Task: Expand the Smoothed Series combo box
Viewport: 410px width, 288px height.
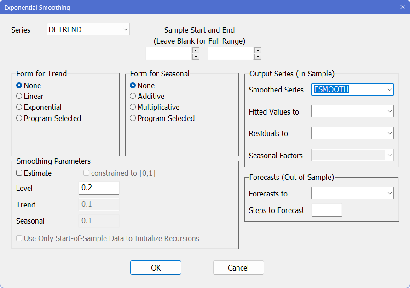Action: pos(389,90)
